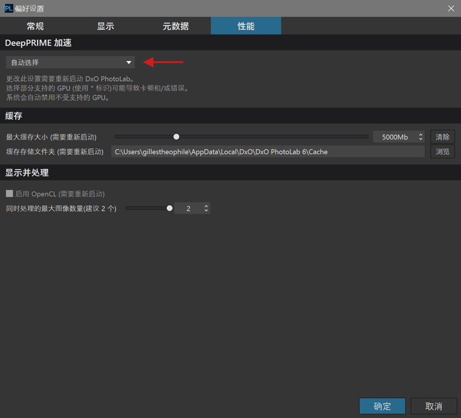Click the image count stepper arrows
Viewport: 461px width, 418px height.
[x=206, y=209]
